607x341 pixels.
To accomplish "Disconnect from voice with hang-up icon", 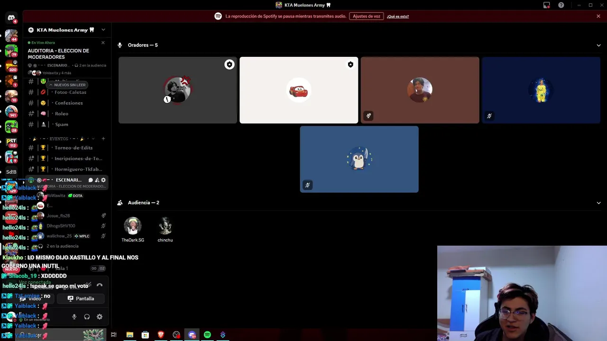I will tap(100, 285).
